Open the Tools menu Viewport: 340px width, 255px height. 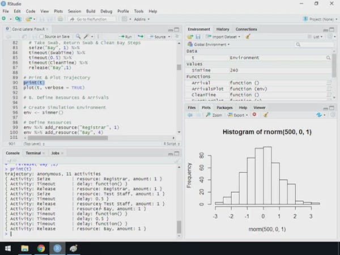[x=139, y=11]
